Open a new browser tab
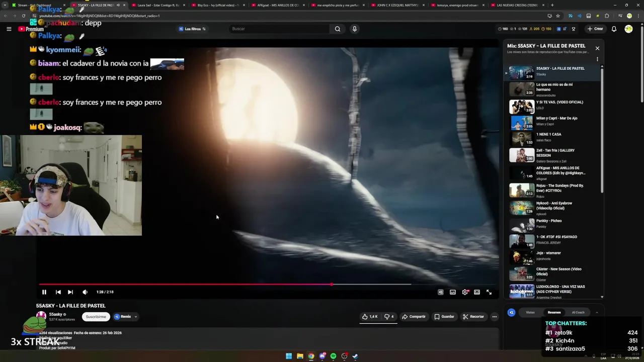 [x=552, y=5]
